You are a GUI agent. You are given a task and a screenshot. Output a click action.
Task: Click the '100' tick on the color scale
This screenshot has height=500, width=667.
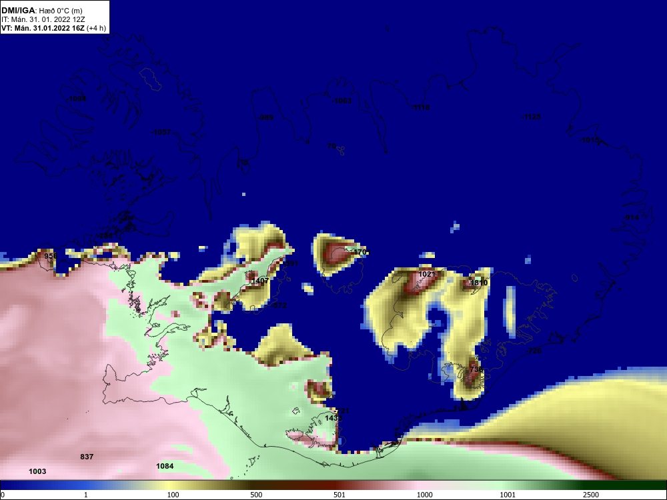[173, 495]
